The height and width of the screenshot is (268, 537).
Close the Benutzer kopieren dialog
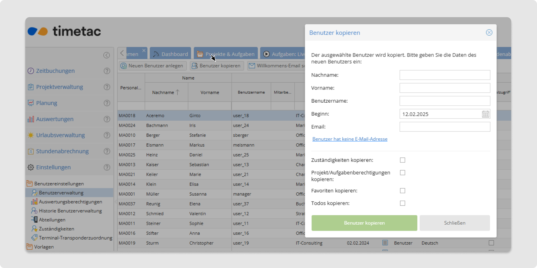[x=489, y=33]
